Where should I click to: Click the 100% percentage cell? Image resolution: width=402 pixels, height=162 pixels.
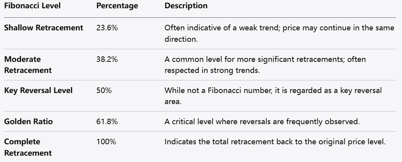(x=106, y=142)
